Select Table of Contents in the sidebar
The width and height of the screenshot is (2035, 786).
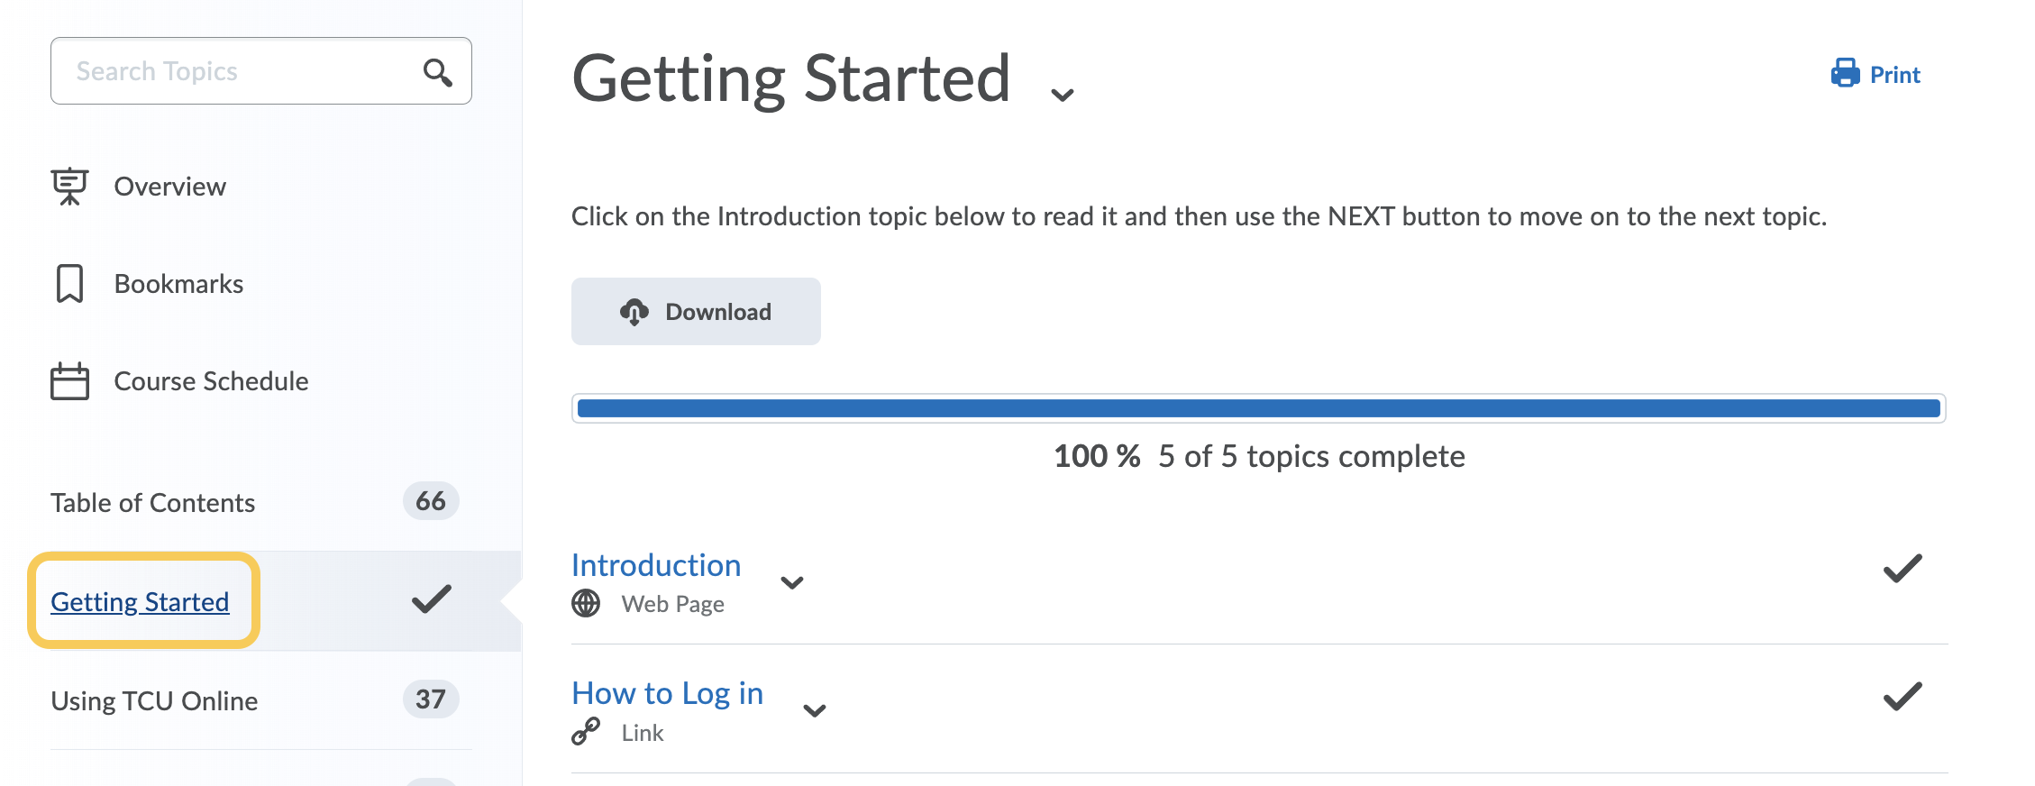click(153, 503)
